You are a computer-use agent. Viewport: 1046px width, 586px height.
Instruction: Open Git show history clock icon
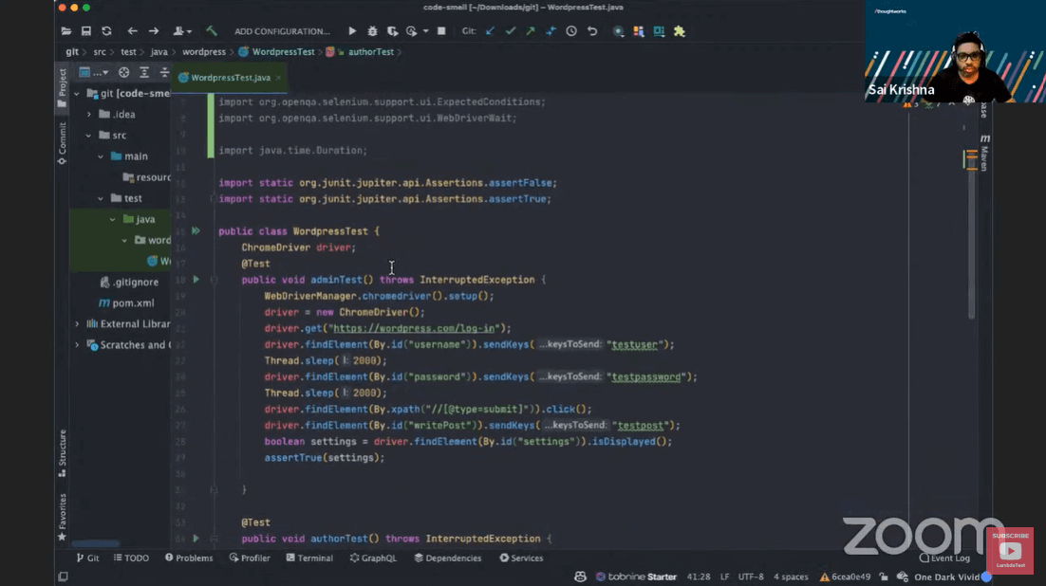point(571,31)
